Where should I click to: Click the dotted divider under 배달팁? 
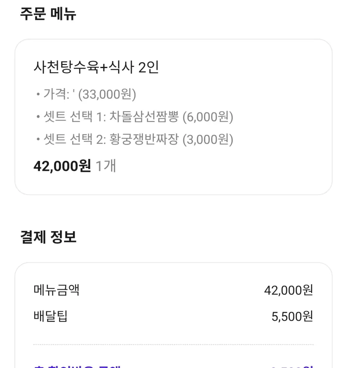[173, 344]
